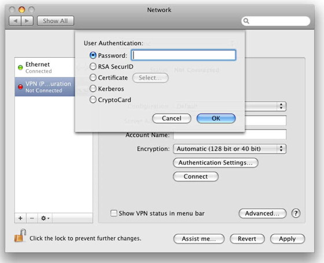
Task: Go forward with the right arrow
Action: coord(27,21)
